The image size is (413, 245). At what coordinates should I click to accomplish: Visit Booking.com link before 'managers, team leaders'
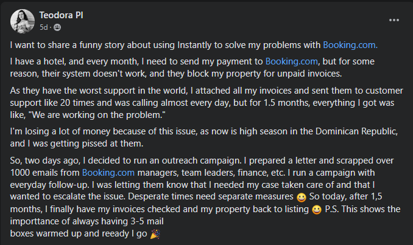tap(108, 173)
